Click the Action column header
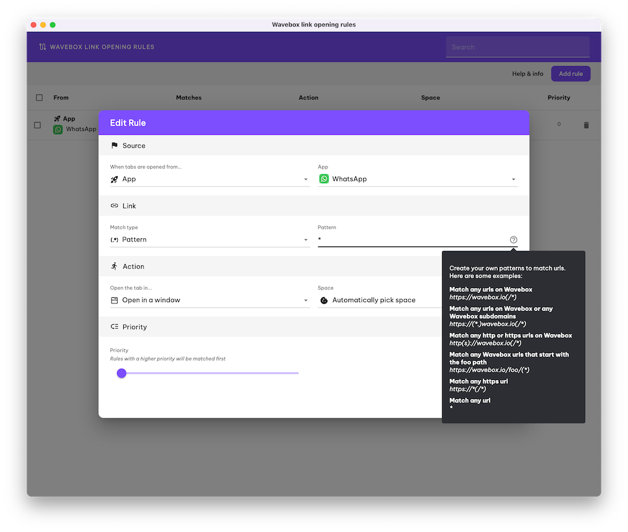Screen dimensions: 628x532 (308, 97)
